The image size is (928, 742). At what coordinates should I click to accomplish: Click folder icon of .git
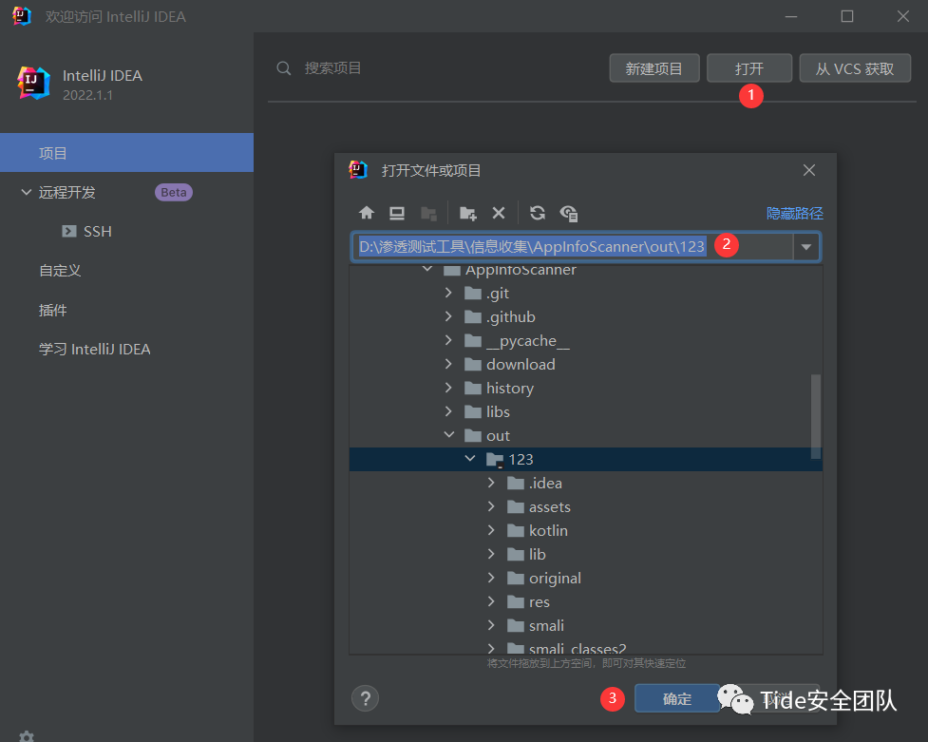click(x=472, y=294)
